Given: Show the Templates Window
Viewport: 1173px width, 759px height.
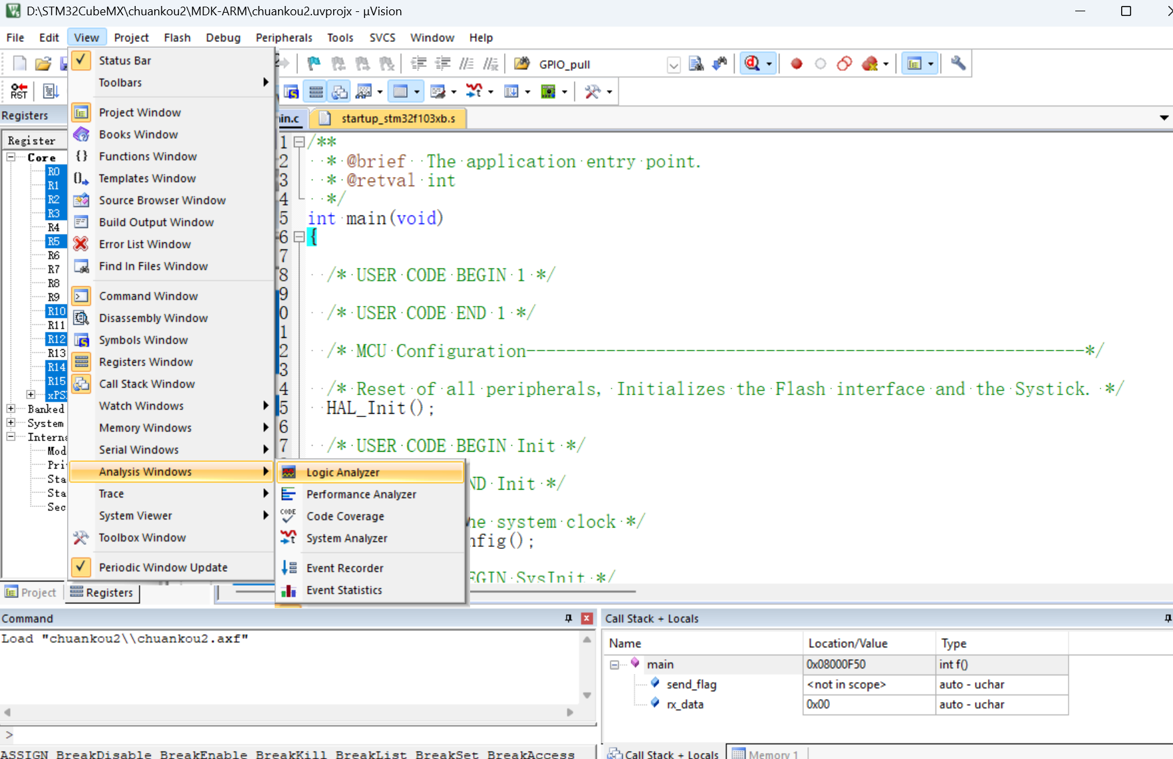Looking at the screenshot, I should (x=172, y=178).
